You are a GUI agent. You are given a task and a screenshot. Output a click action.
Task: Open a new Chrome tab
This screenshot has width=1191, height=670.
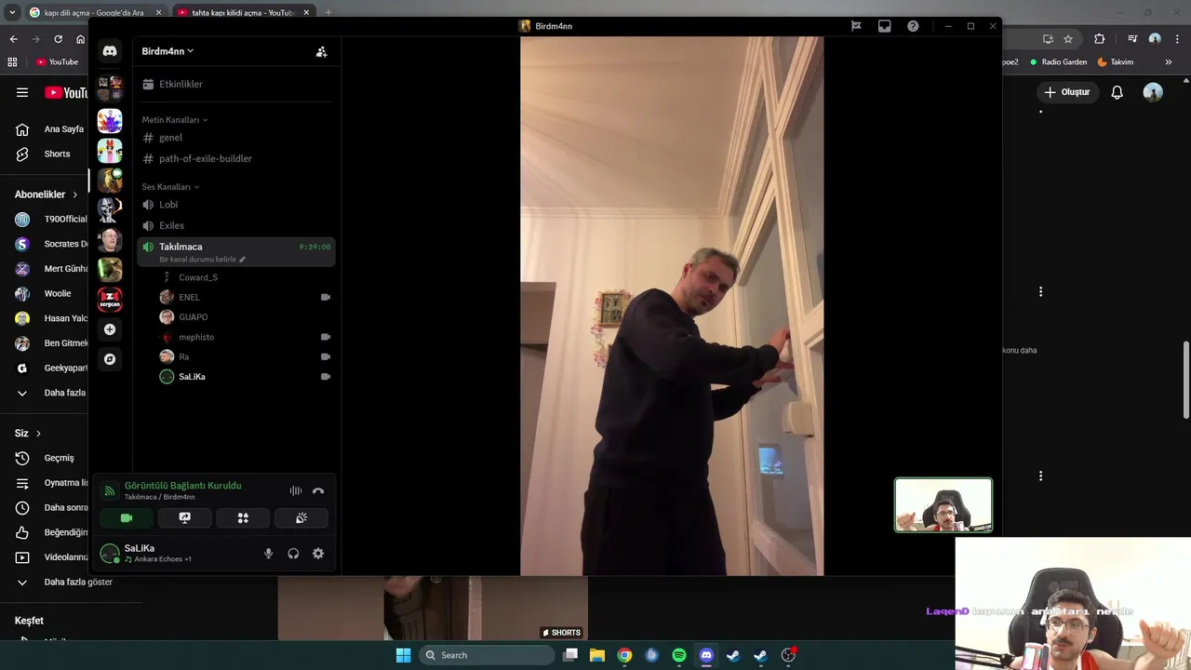click(x=328, y=12)
